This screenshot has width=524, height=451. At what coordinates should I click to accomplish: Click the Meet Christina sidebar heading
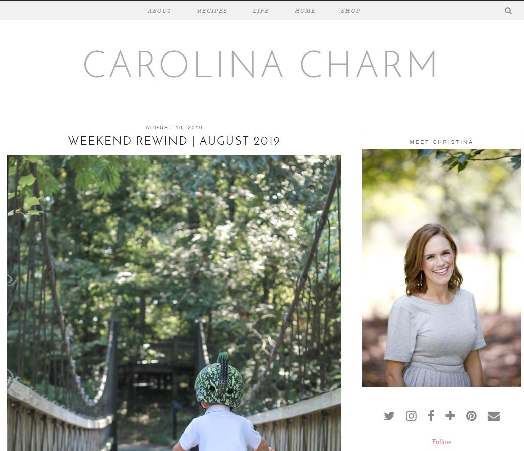pyautogui.click(x=441, y=142)
